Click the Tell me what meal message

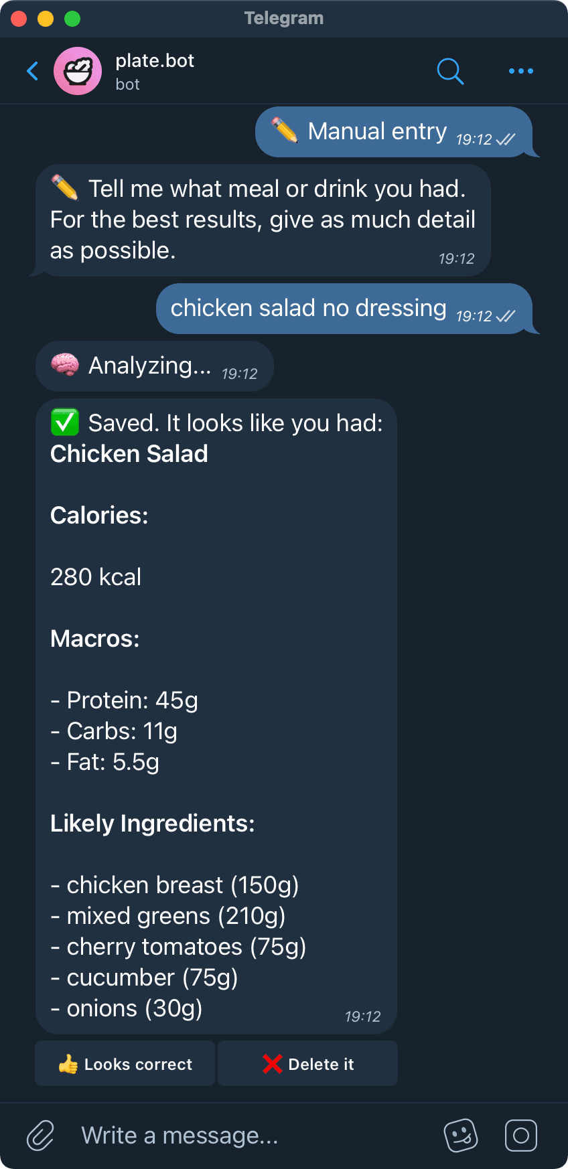[x=263, y=220]
